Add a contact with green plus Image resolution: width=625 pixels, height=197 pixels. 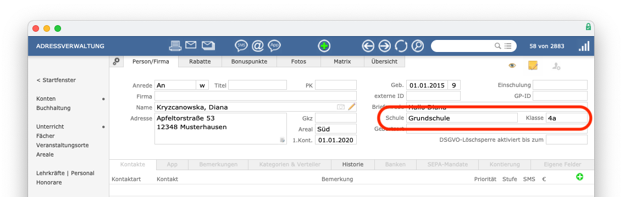coord(579,176)
